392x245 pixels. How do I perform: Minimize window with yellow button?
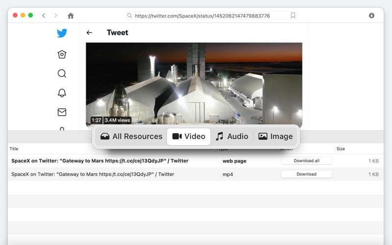[x=23, y=15]
